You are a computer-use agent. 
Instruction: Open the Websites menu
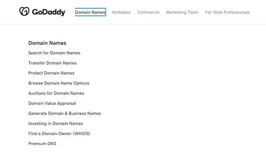[121, 12]
